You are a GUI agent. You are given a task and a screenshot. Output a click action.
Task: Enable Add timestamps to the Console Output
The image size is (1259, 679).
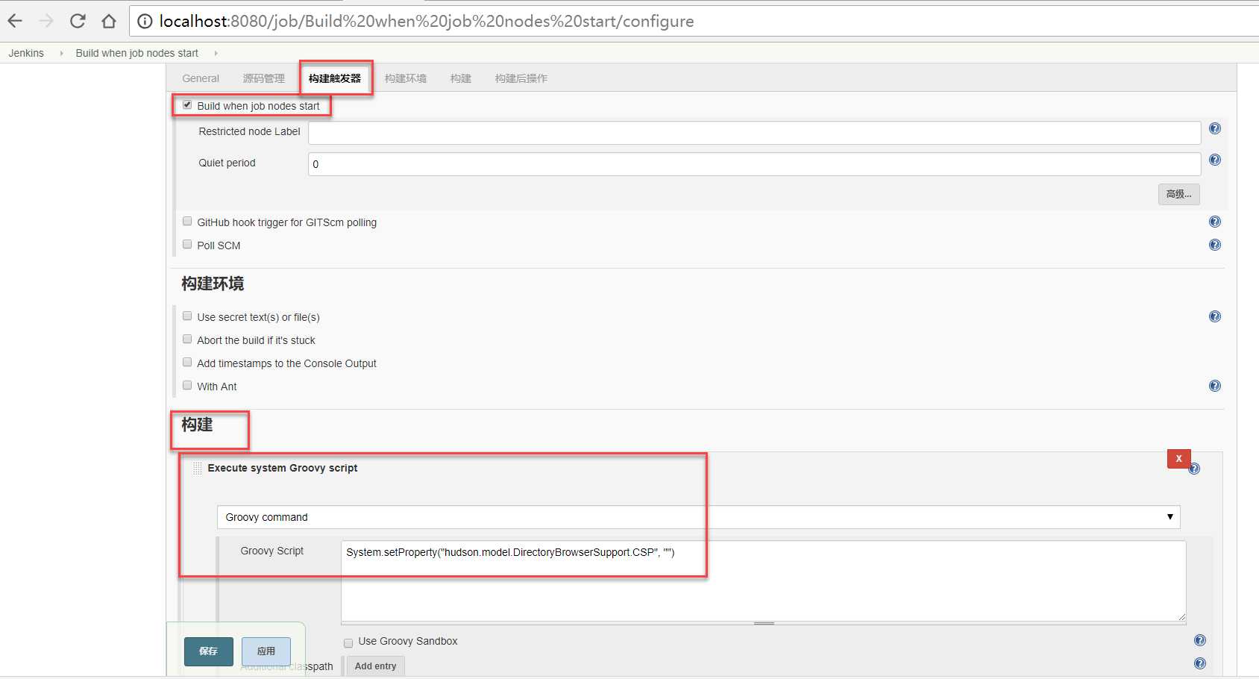pyautogui.click(x=187, y=363)
